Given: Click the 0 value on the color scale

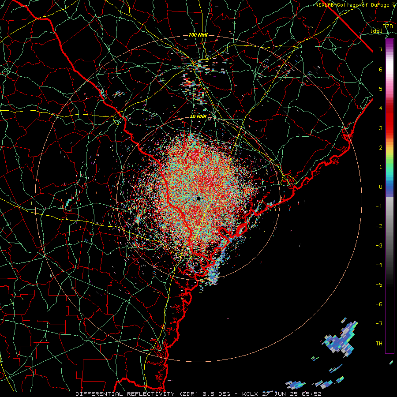Looking at the screenshot, I should [x=381, y=187].
